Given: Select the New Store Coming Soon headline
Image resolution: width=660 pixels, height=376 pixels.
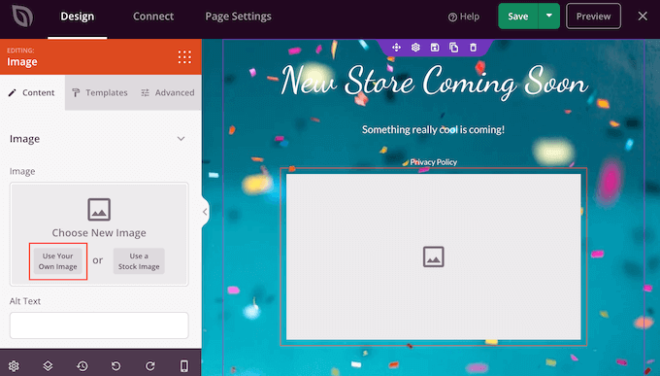Looking at the screenshot, I should pos(434,81).
